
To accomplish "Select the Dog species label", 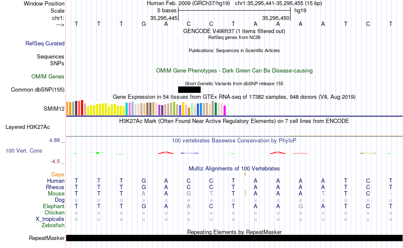I will pos(59,200).
